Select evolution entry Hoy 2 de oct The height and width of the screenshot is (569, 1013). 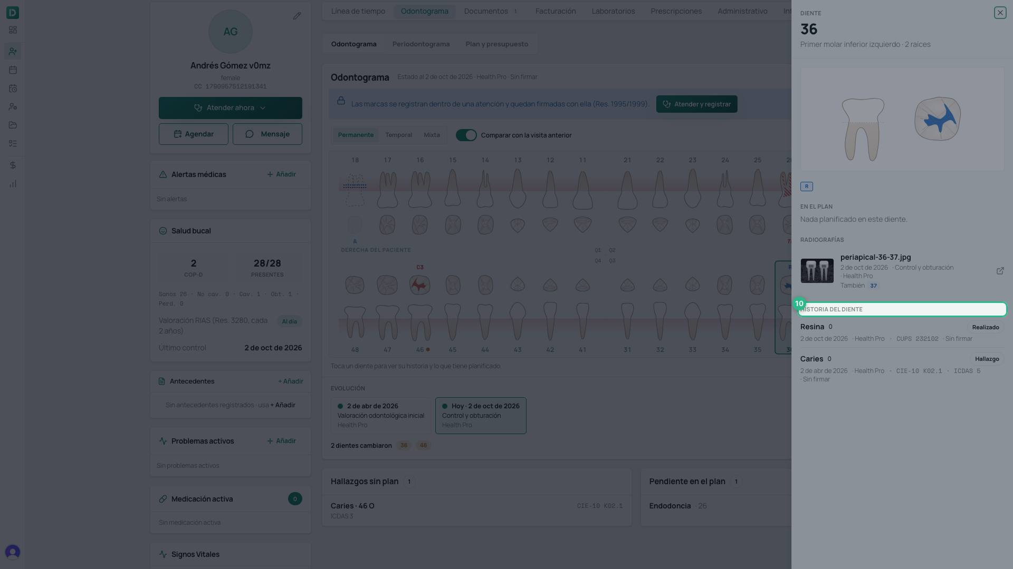481,416
